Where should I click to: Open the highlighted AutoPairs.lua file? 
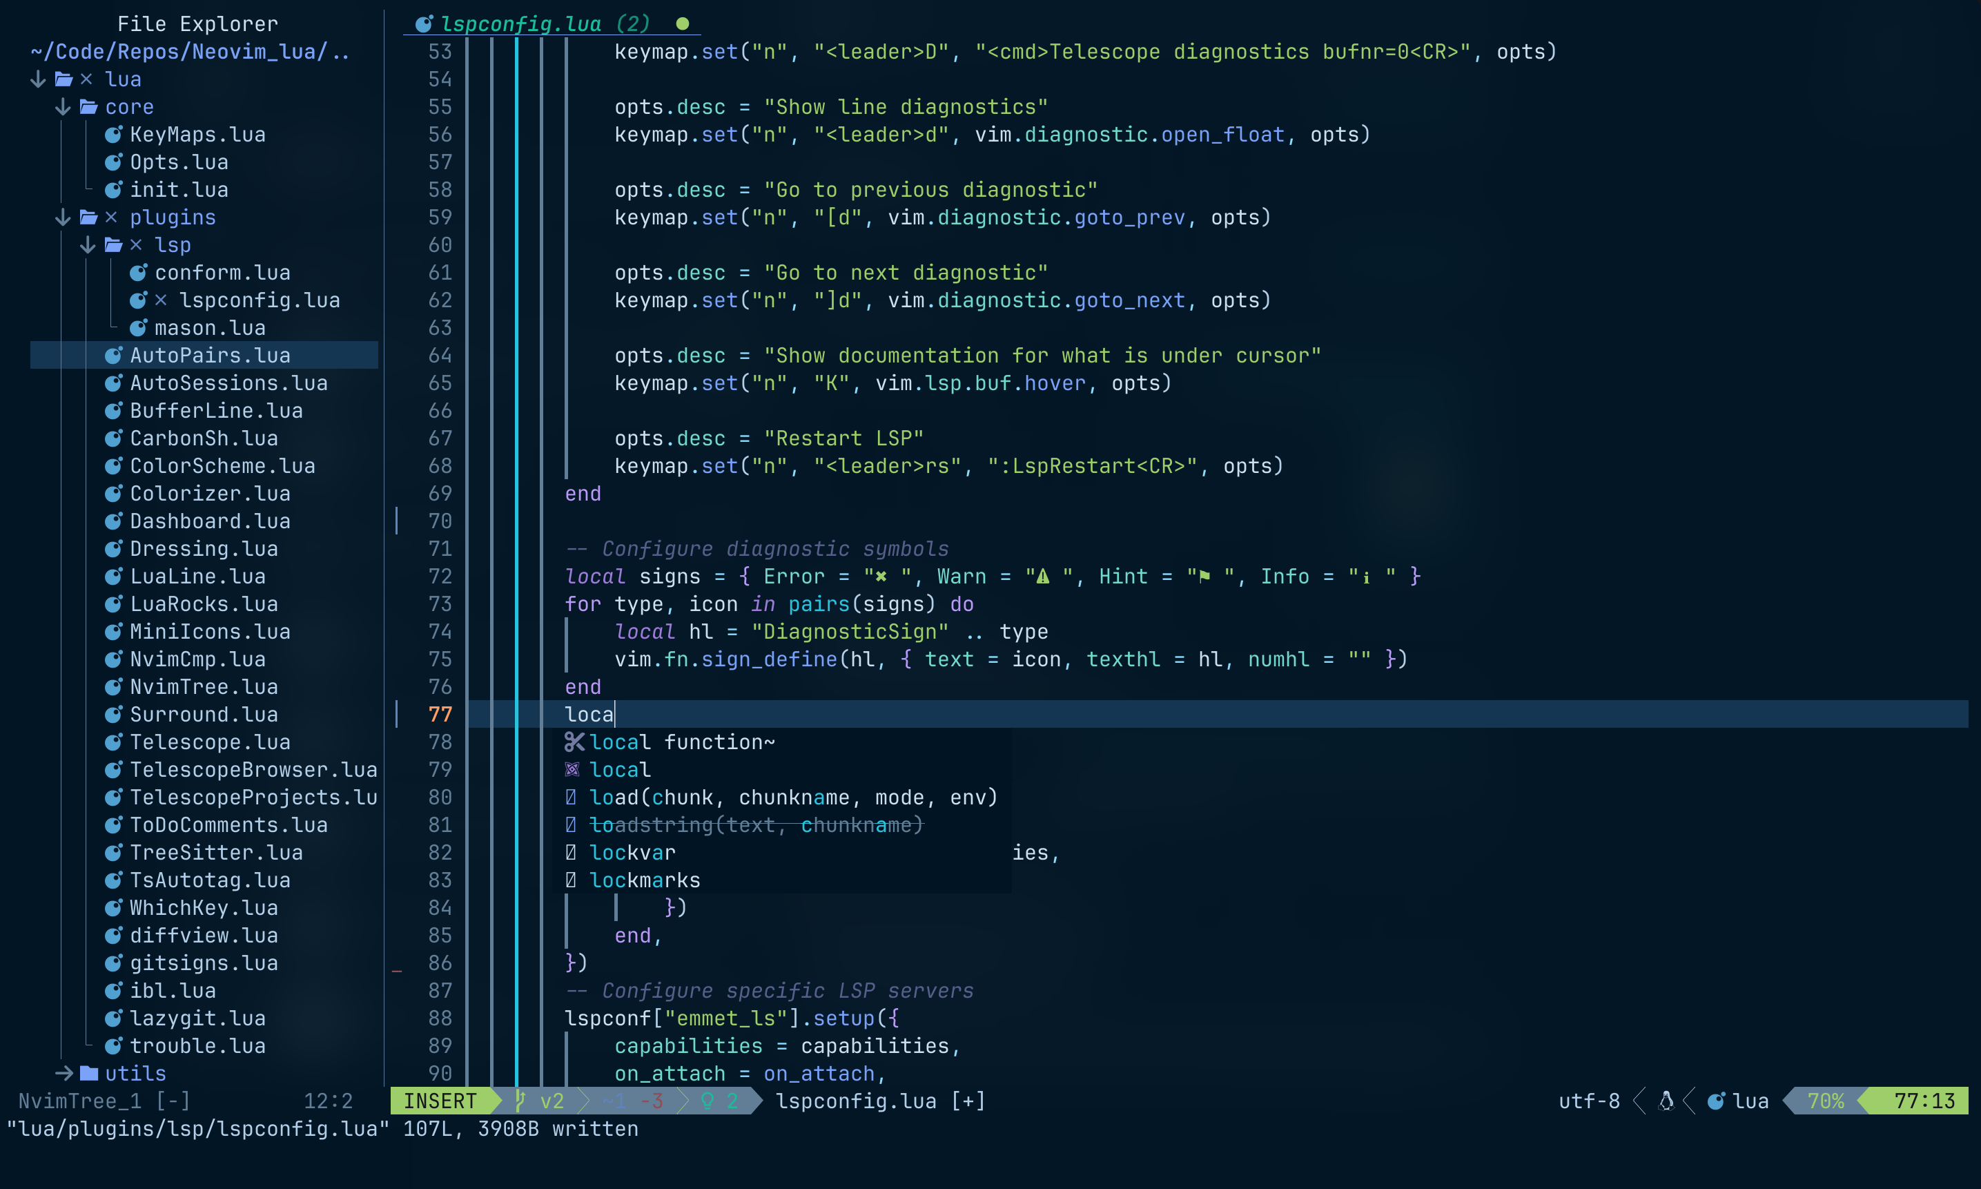(210, 355)
